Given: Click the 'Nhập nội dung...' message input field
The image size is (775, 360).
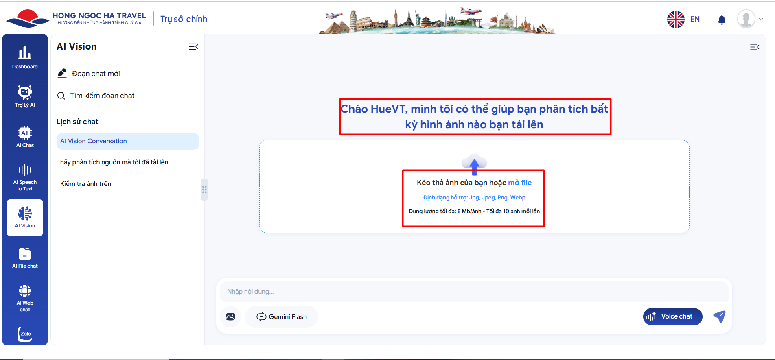Looking at the screenshot, I should pyautogui.click(x=474, y=292).
